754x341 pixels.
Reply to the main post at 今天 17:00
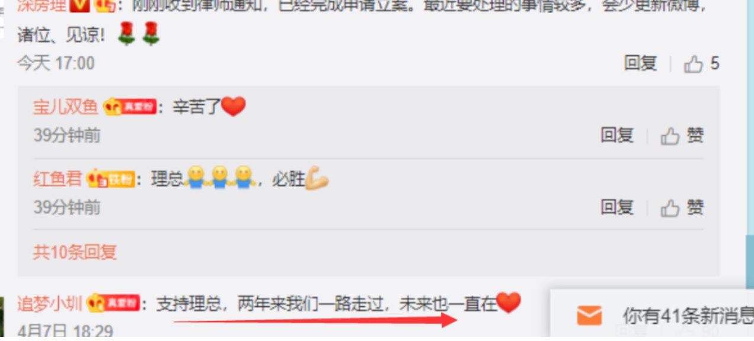(x=640, y=63)
